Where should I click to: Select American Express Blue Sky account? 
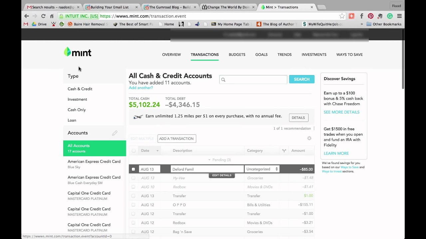pyautogui.click(x=95, y=164)
